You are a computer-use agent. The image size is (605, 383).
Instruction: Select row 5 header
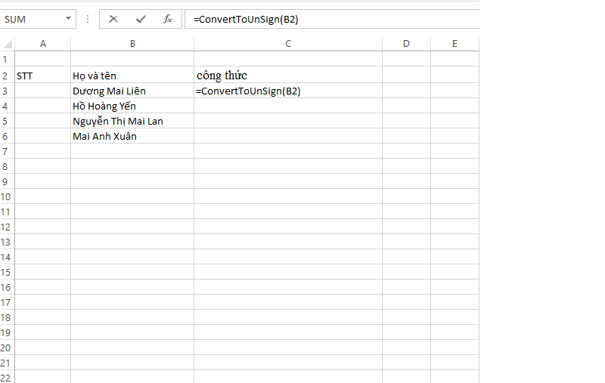pos(7,121)
